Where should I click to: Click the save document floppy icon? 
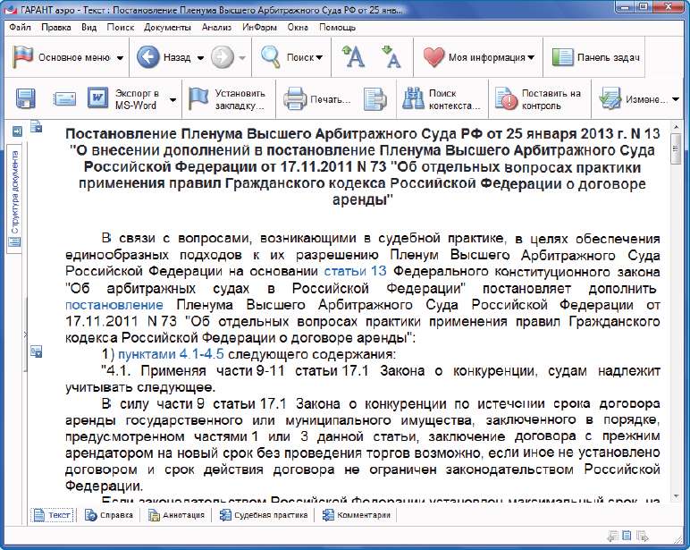click(25, 98)
